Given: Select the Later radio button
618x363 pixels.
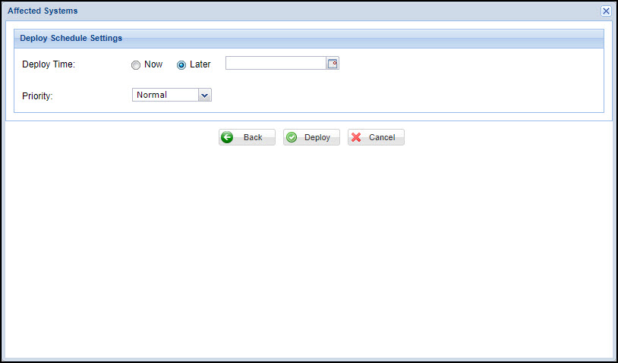Looking at the screenshot, I should (181, 65).
